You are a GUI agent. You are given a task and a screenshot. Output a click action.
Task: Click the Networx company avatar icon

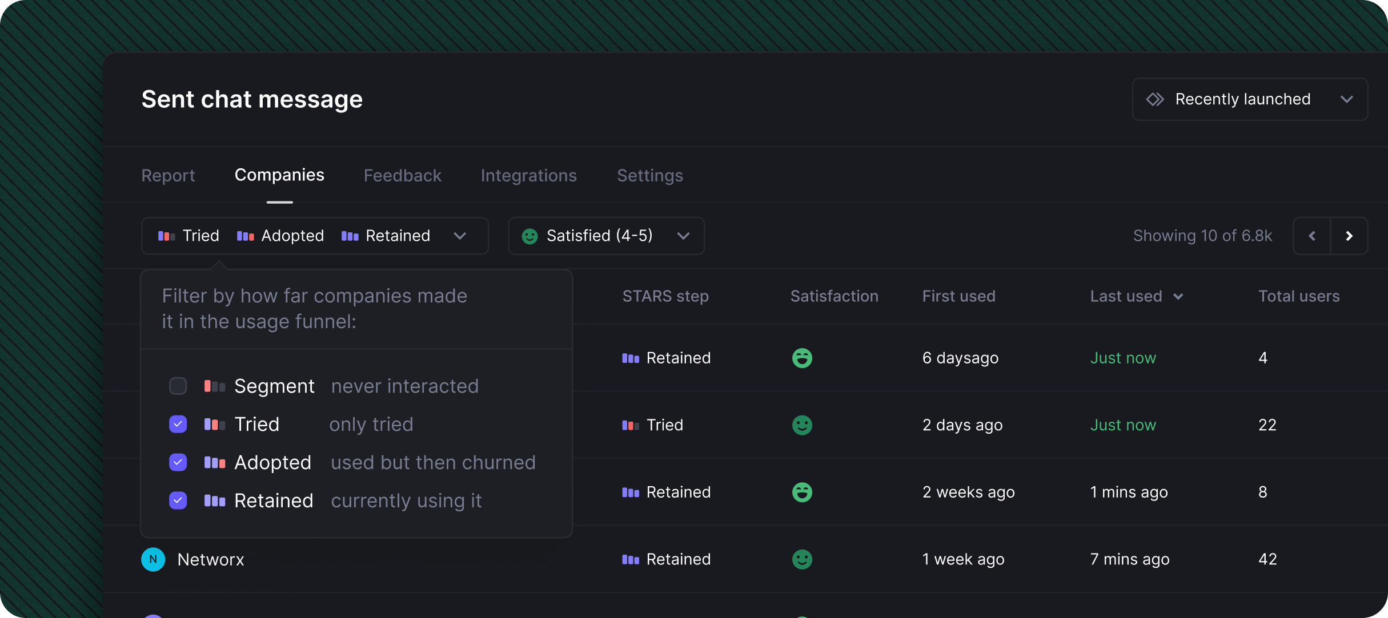[x=153, y=559]
